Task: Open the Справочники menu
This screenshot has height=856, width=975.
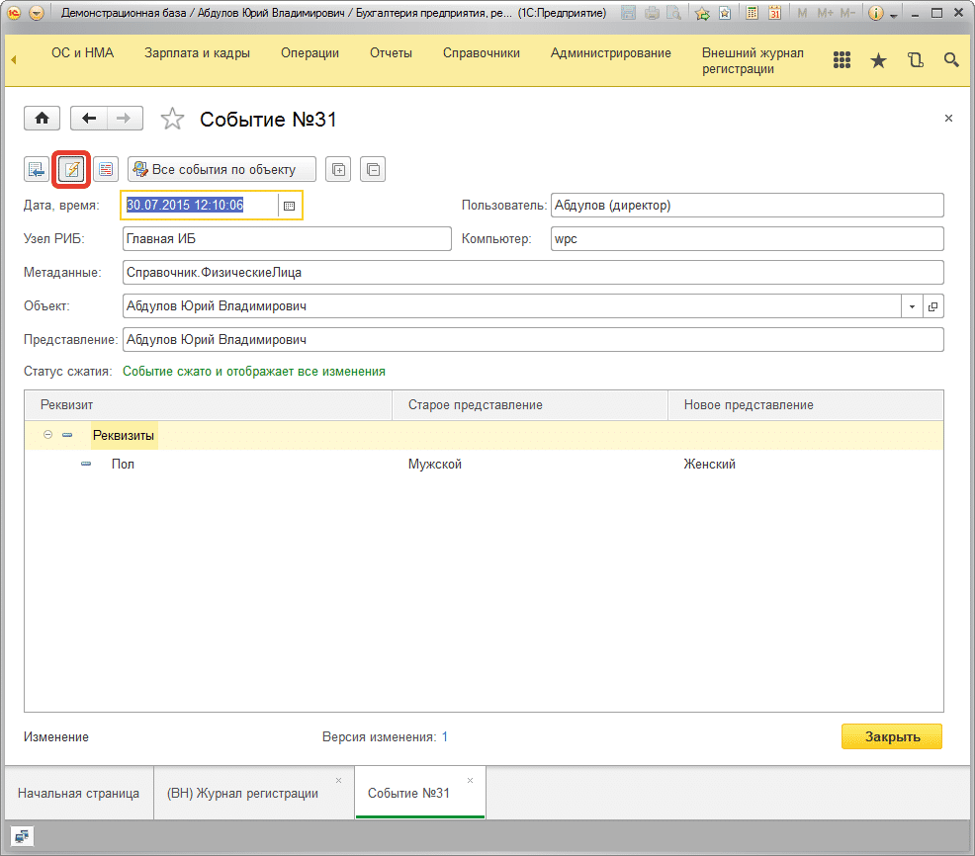Action: coord(481,53)
